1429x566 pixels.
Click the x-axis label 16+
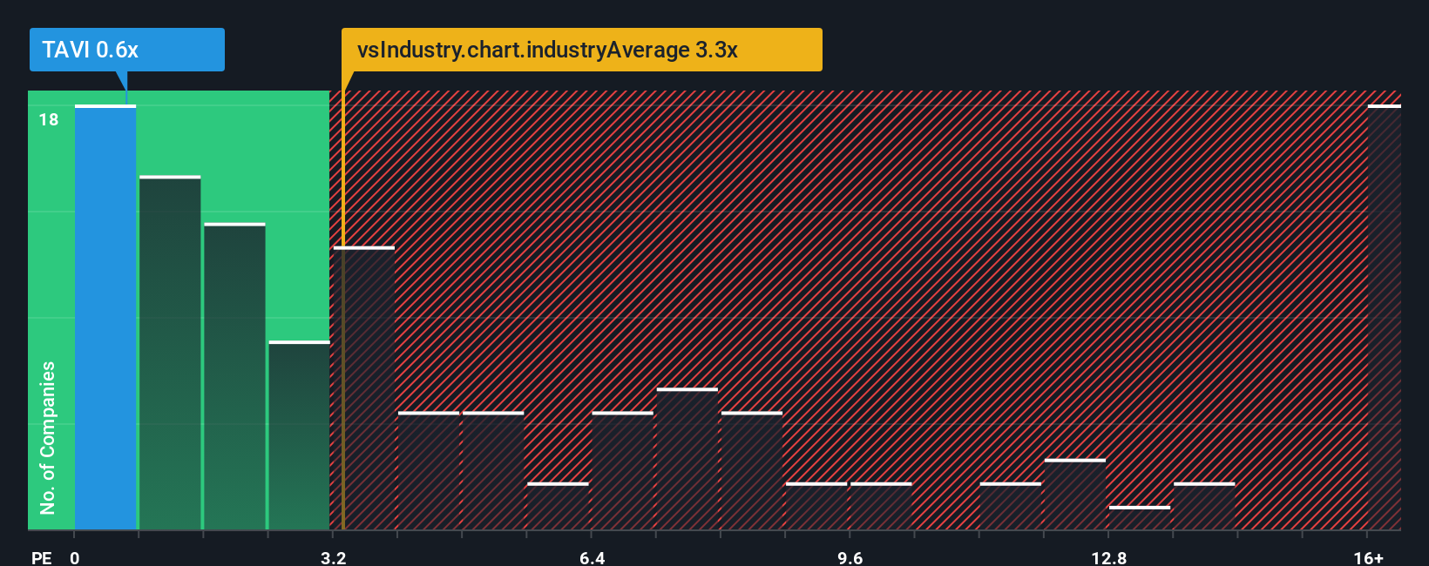[x=1368, y=557]
